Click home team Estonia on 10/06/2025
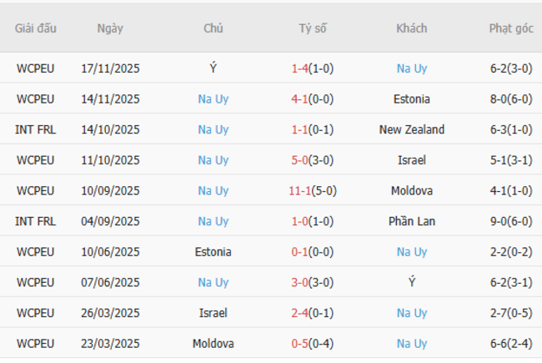 point(213,251)
